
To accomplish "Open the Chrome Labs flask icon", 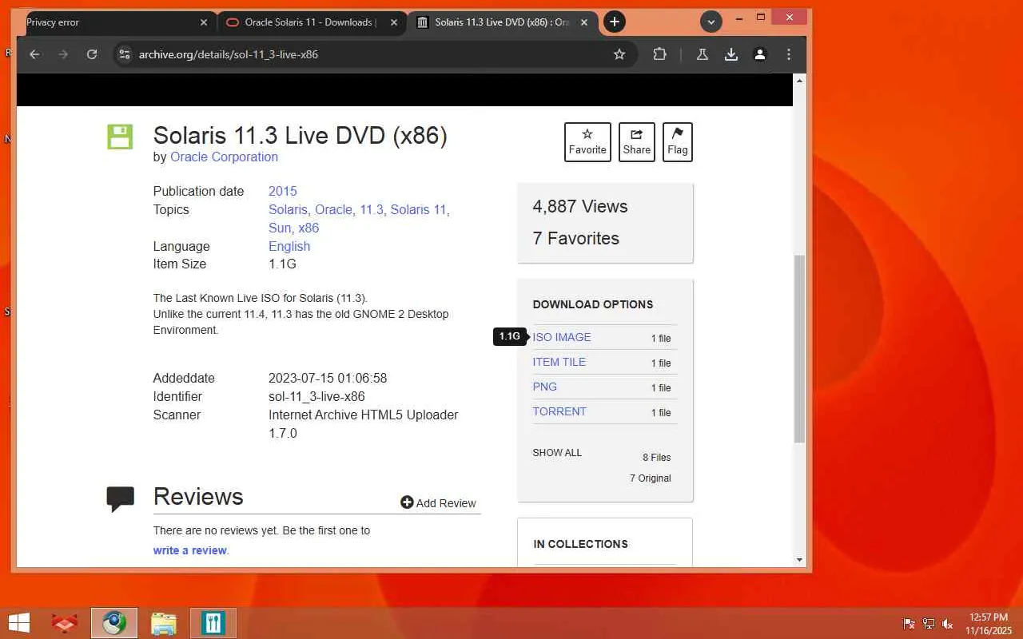I will [x=703, y=54].
